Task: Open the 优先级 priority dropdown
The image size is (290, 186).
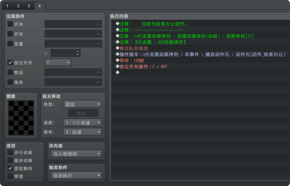Action: tap(76, 154)
